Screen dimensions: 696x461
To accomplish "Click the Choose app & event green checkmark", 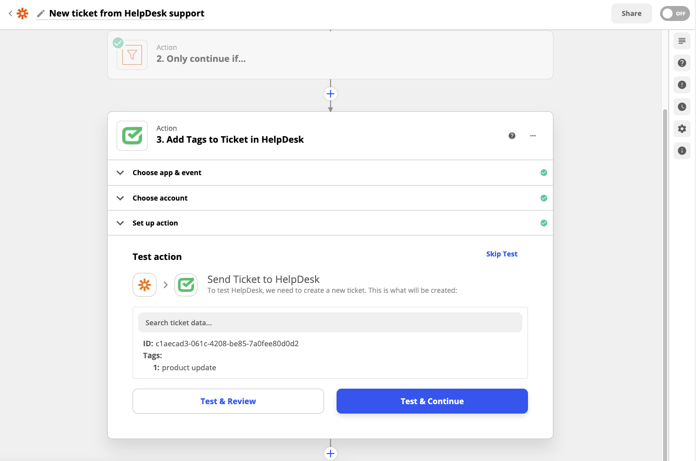I will pos(544,173).
